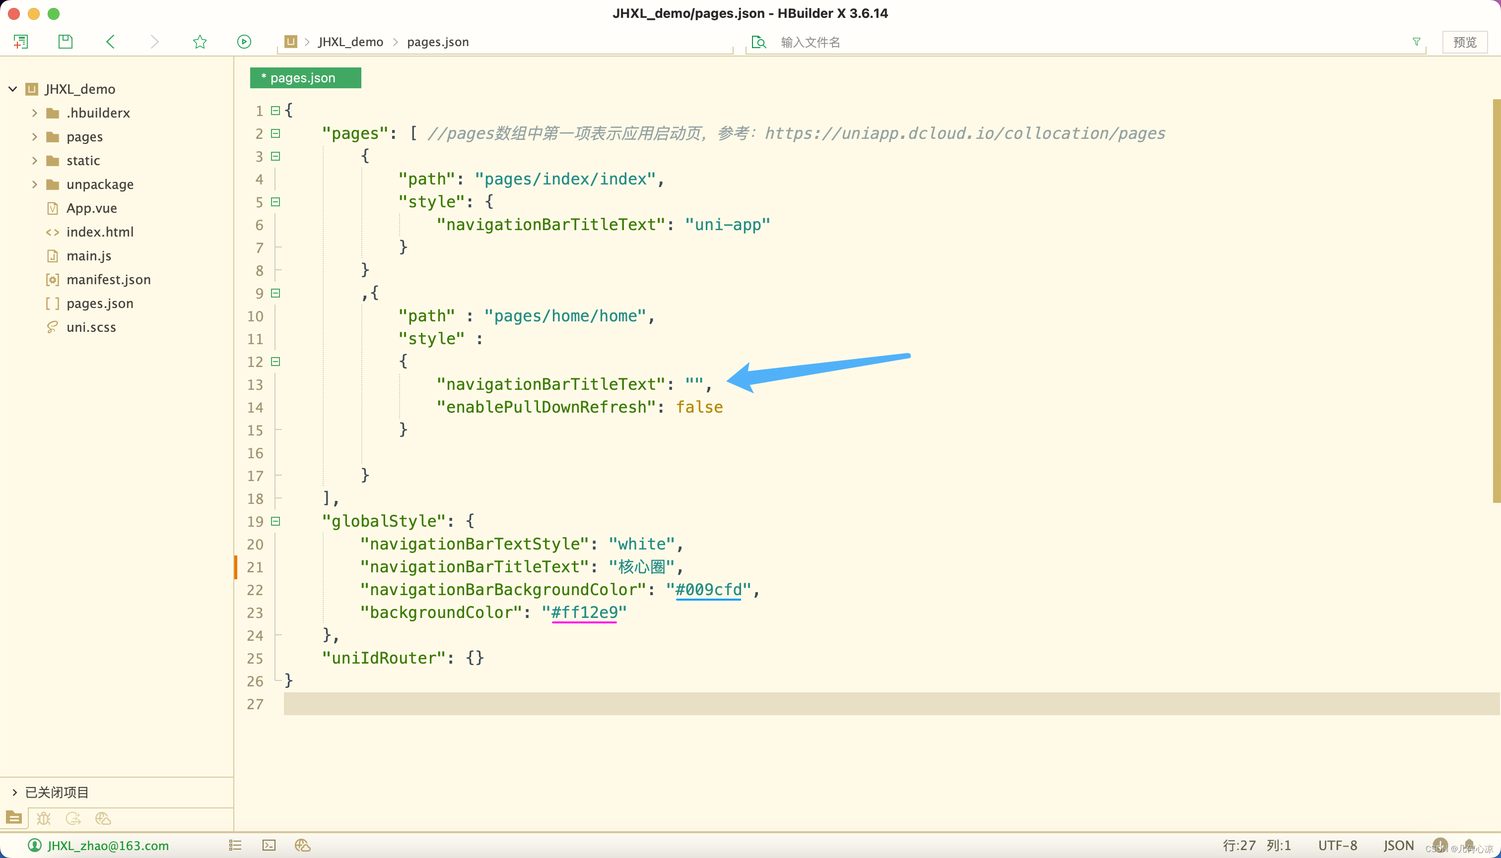This screenshot has height=858, width=1501.
Task: Click the UTF-8 encoding indicator
Action: point(1337,846)
